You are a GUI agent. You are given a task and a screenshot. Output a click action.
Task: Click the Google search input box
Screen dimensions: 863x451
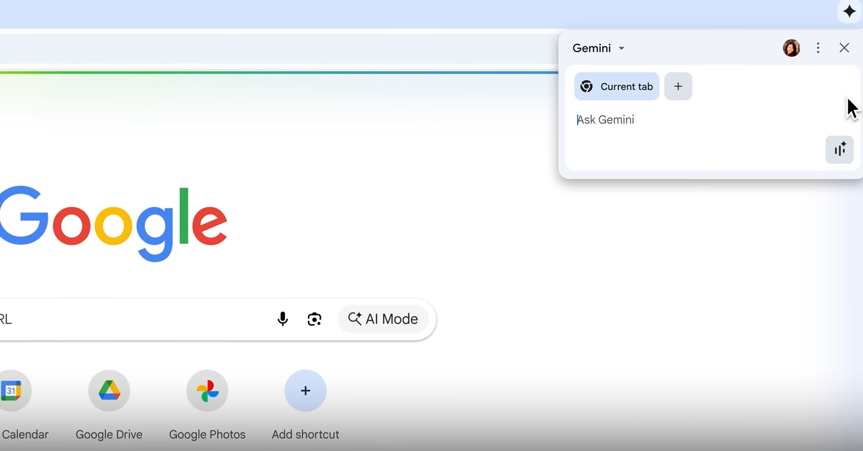135,319
